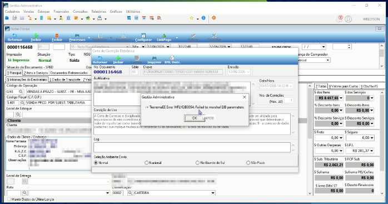Click the bank building icon in main toolbar

tap(68, 18)
